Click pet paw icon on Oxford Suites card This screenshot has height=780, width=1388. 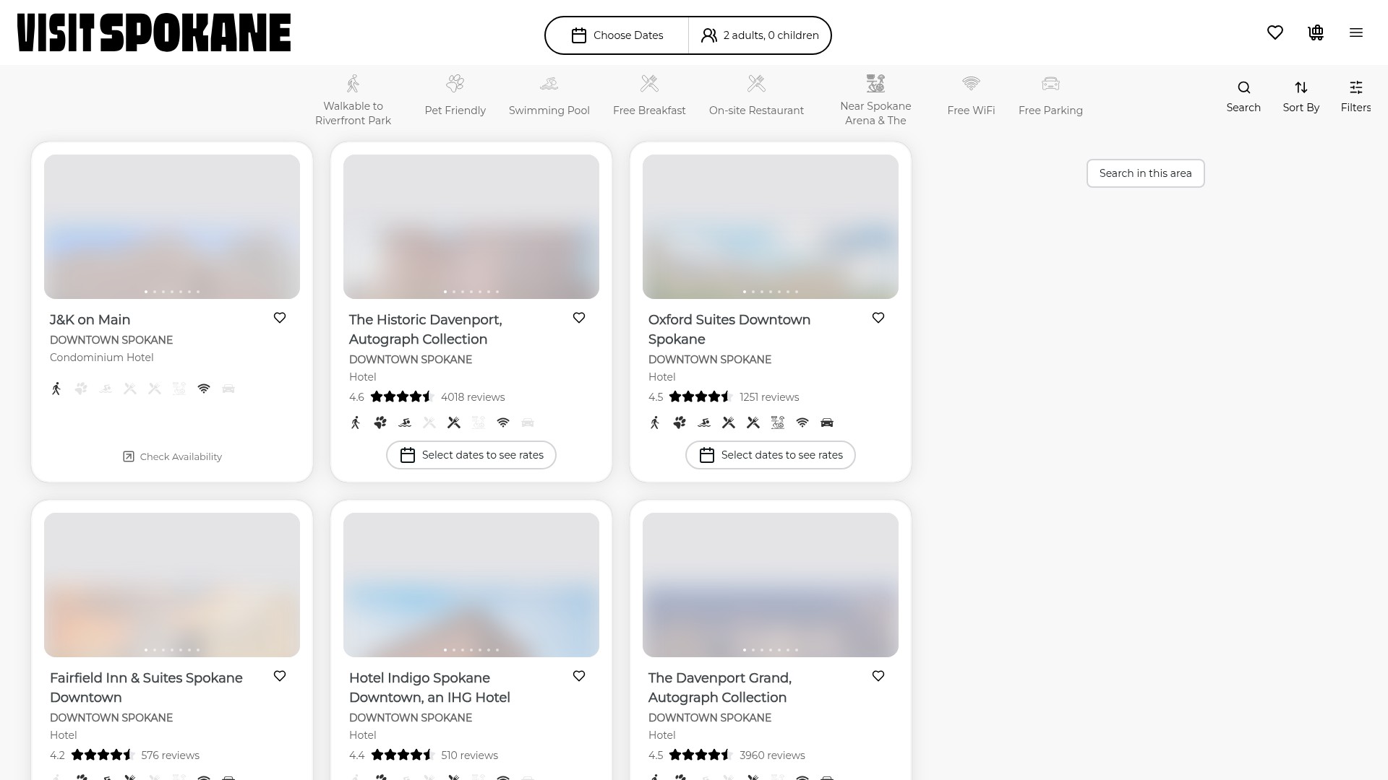[680, 422]
